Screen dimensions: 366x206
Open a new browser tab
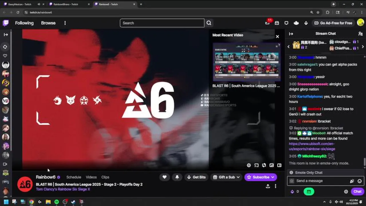(141, 4)
